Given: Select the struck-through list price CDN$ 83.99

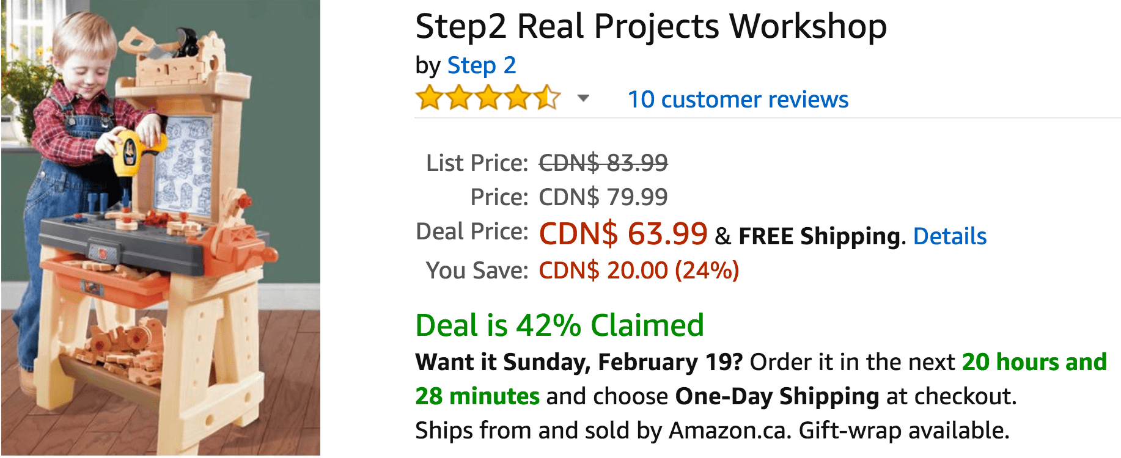Looking at the screenshot, I should (603, 163).
